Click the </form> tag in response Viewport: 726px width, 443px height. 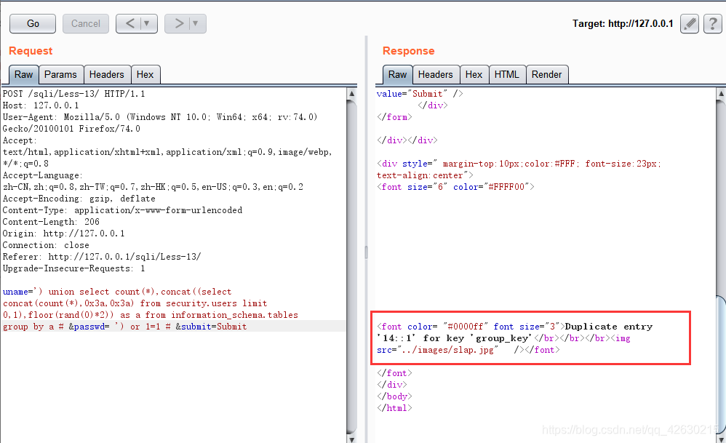coord(394,117)
